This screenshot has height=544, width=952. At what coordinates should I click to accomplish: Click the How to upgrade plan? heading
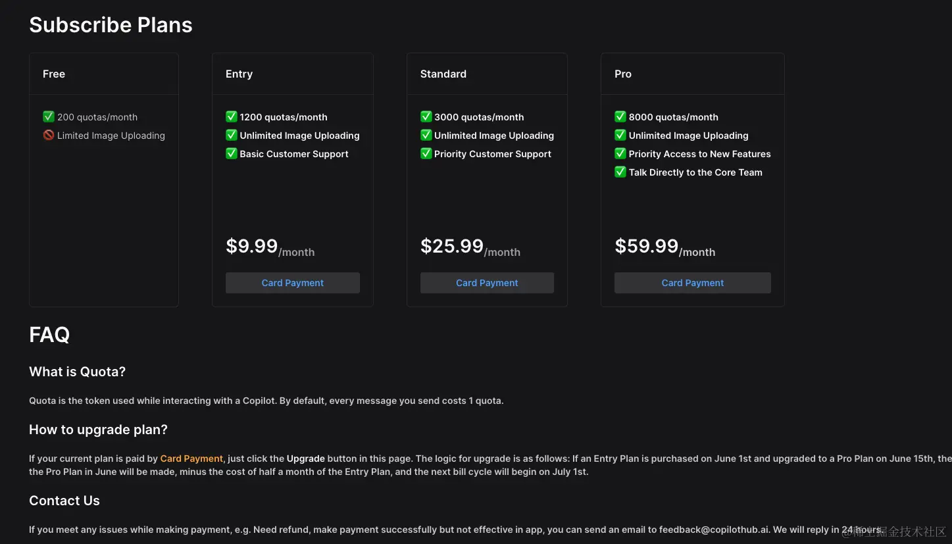[98, 430]
